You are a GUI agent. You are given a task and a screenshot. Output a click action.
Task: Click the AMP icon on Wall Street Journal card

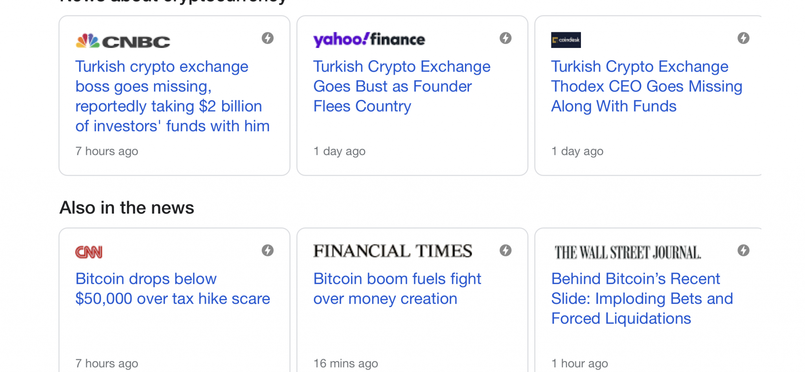(743, 250)
